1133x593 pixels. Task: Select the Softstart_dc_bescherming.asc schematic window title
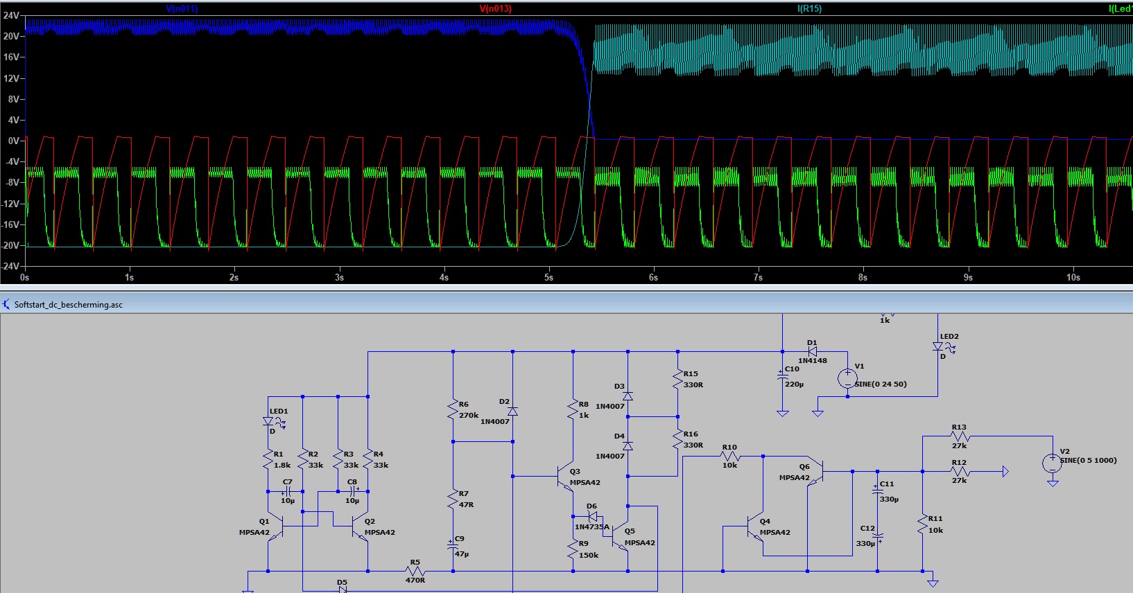tap(68, 305)
